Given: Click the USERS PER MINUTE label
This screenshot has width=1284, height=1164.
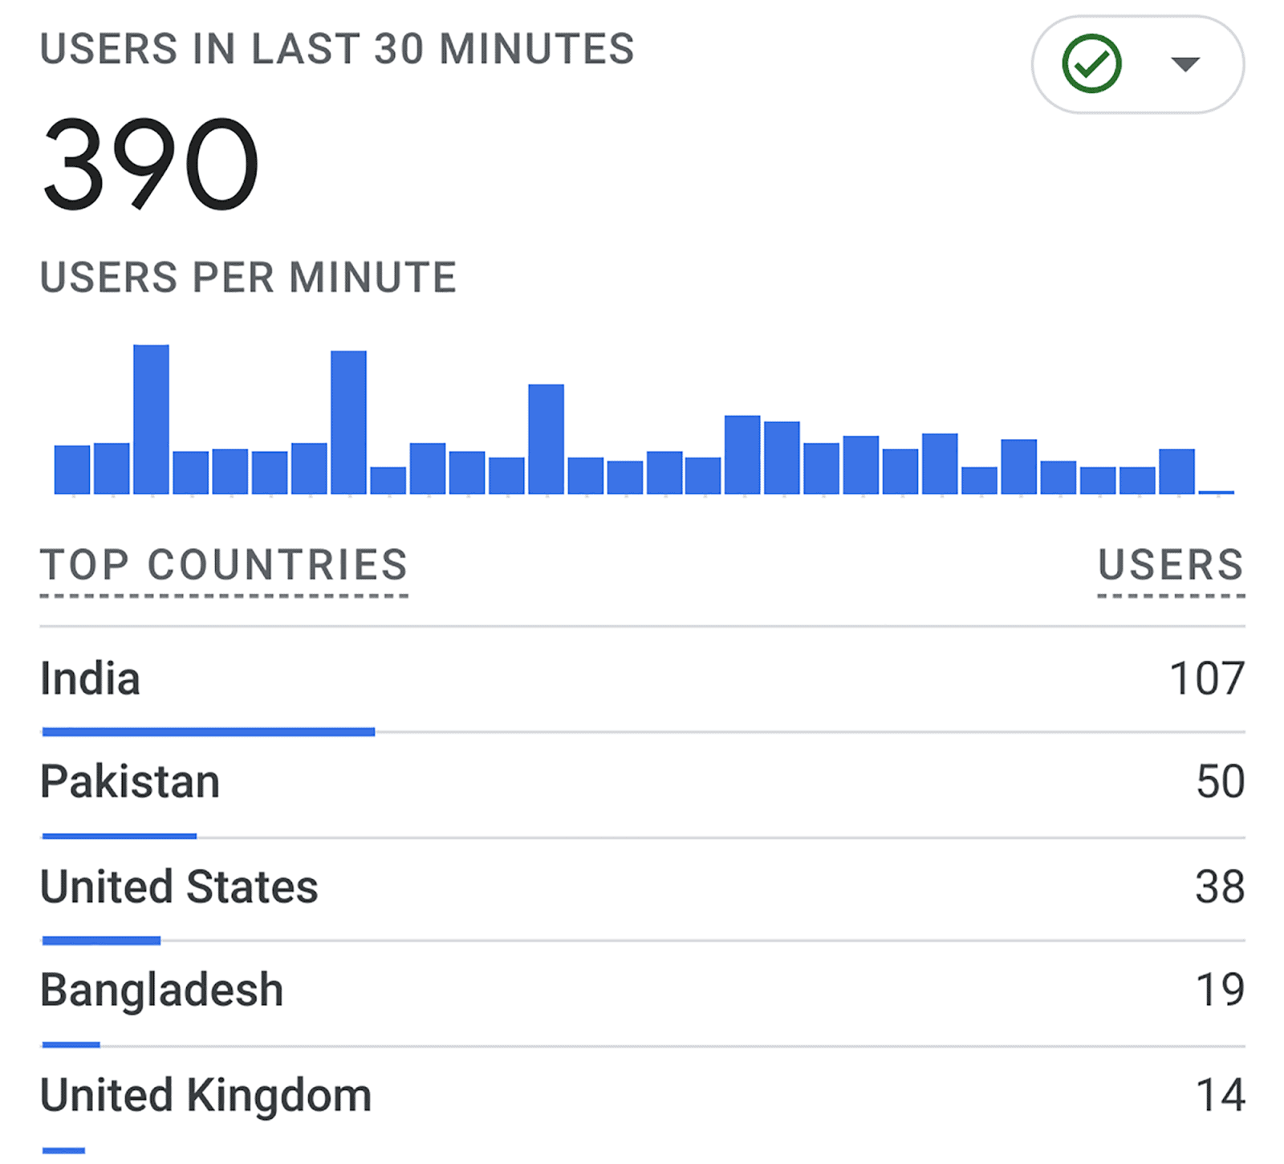Looking at the screenshot, I should click(248, 278).
